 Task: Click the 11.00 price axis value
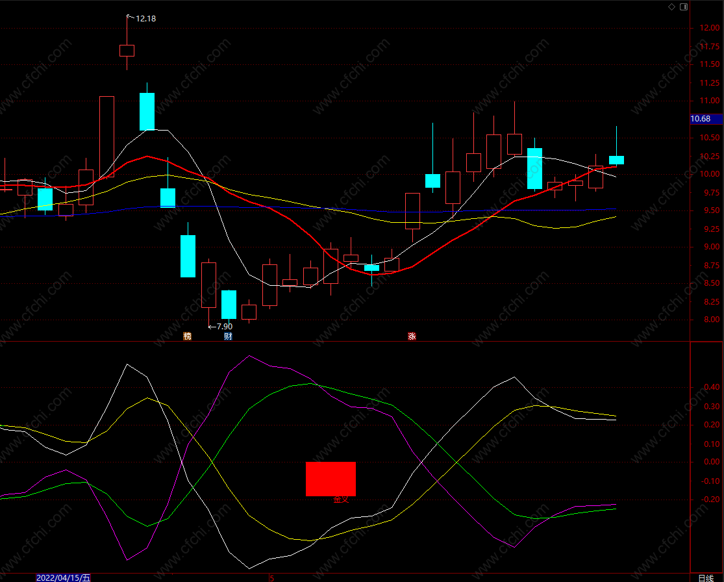pos(709,101)
